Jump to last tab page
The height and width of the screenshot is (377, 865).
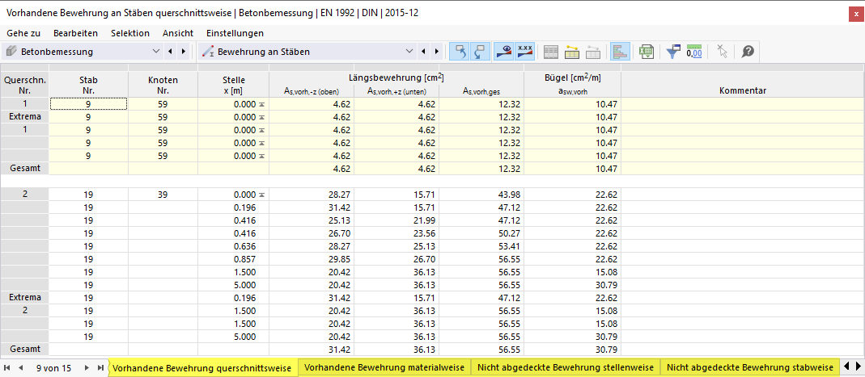[x=100, y=367]
